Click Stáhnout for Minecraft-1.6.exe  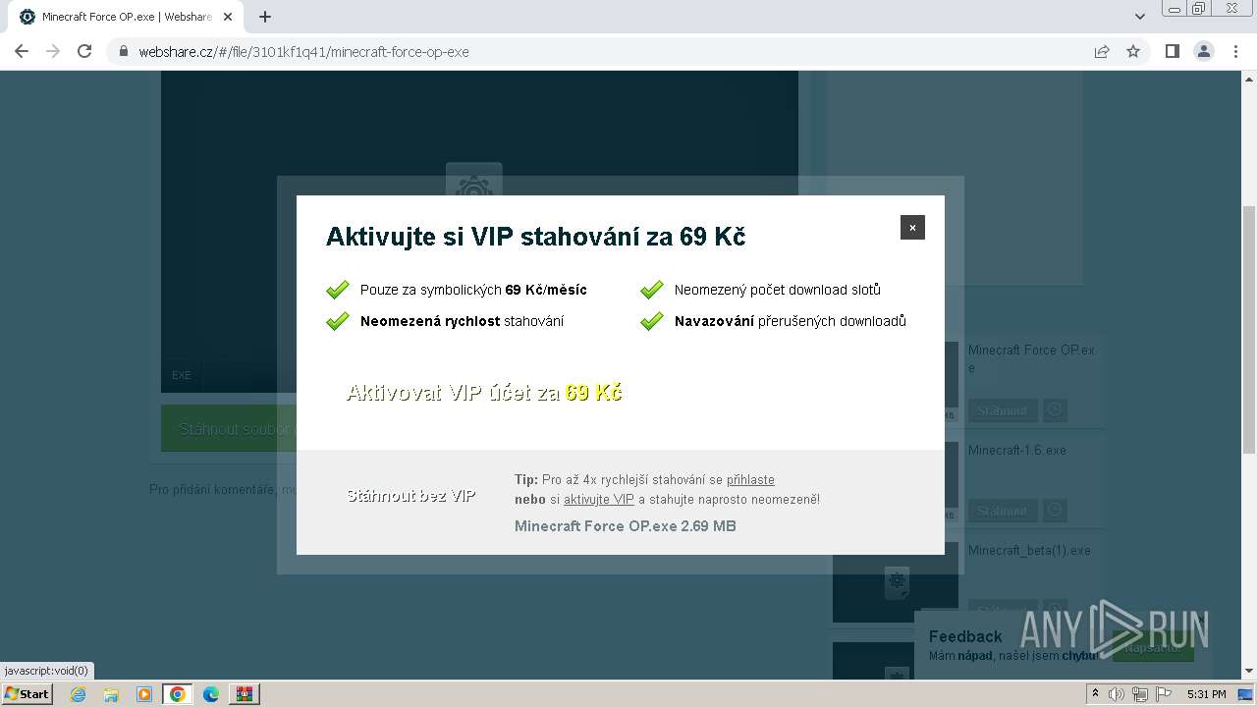(x=1002, y=511)
